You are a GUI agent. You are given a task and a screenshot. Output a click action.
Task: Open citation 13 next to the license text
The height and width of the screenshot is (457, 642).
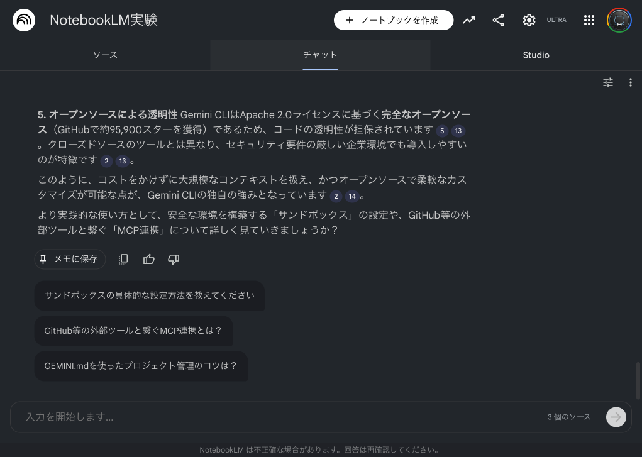coord(458,131)
